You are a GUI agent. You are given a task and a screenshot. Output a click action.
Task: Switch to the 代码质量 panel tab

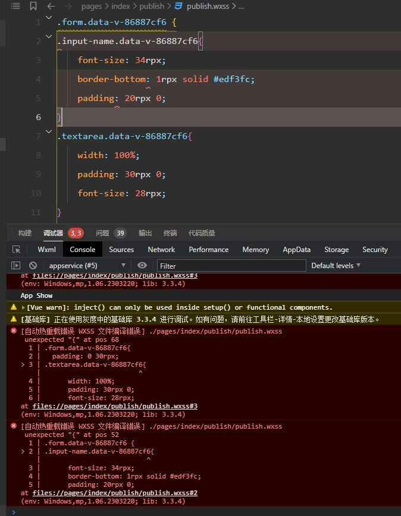[202, 233]
